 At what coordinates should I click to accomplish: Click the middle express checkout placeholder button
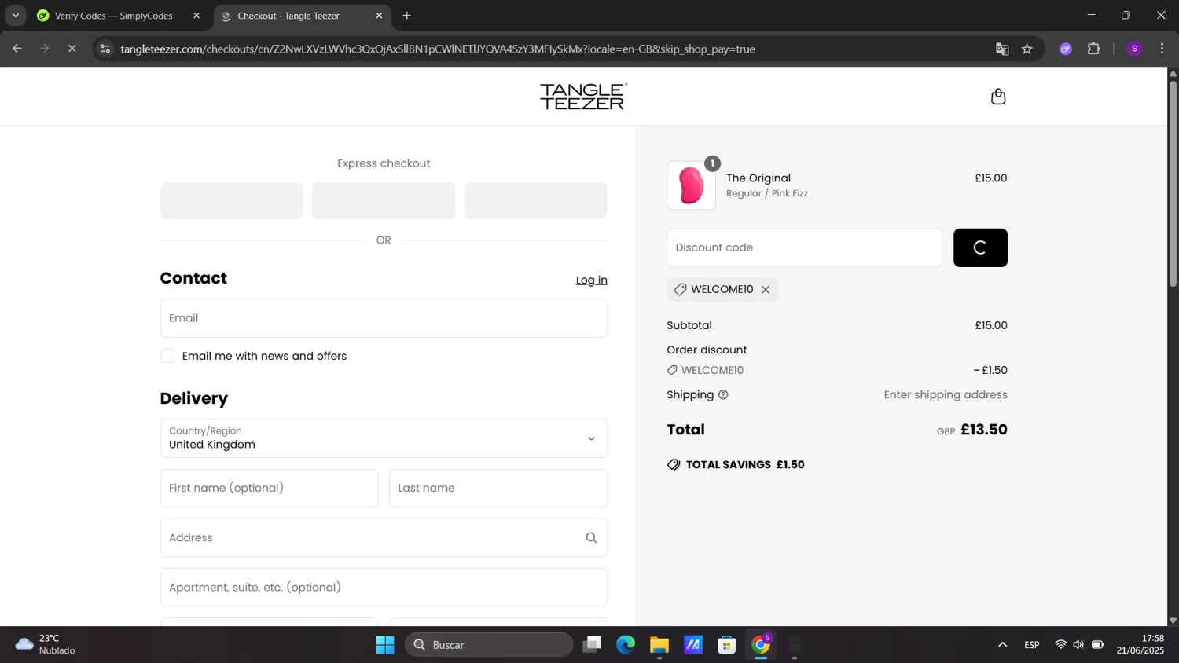coord(384,200)
